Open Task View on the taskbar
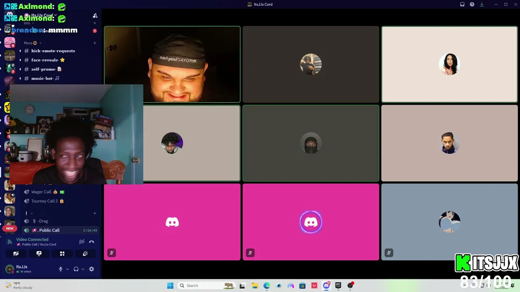 (x=243, y=286)
